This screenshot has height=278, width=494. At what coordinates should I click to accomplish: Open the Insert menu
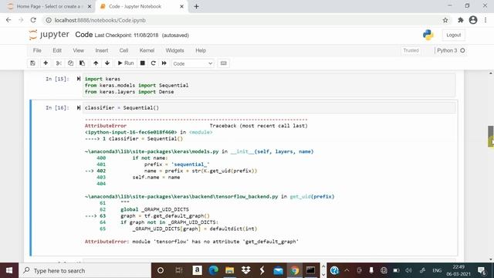point(102,50)
